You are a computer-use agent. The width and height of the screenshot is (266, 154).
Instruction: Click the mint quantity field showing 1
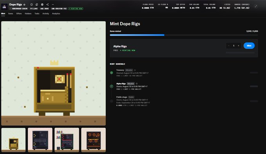pyautogui.click(x=233, y=46)
